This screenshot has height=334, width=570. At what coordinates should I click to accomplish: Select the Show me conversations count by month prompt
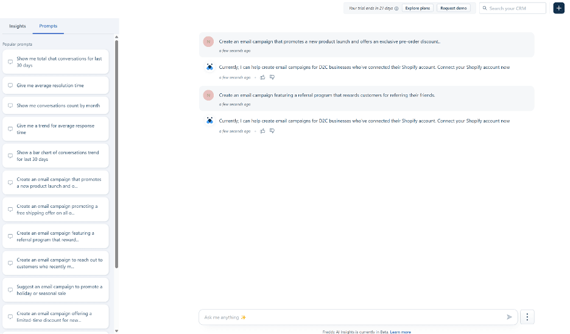point(55,105)
